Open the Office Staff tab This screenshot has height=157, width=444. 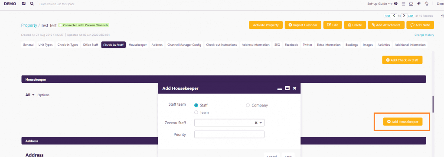(x=91, y=45)
